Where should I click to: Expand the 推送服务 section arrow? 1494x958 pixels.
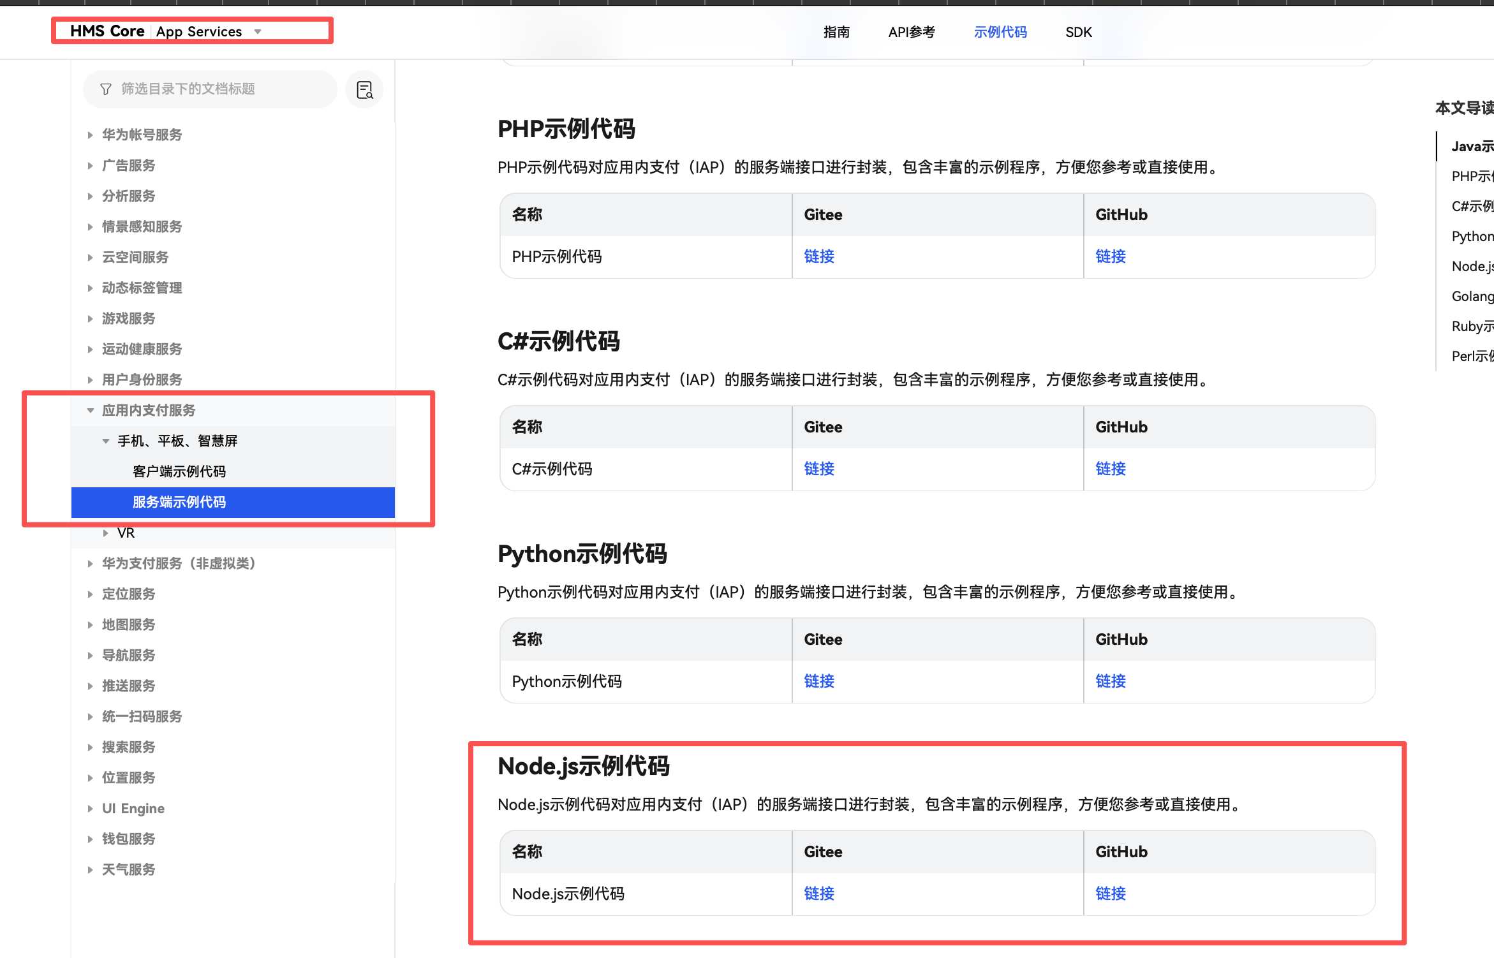[90, 686]
